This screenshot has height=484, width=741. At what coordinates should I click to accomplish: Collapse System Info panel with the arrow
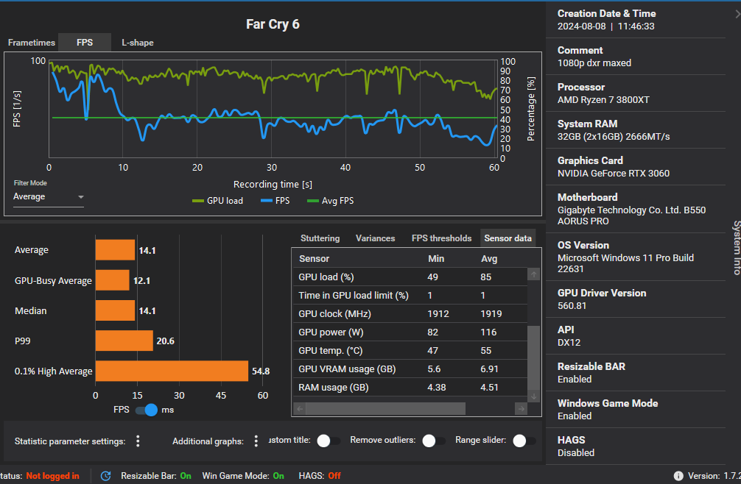tap(737, 14)
